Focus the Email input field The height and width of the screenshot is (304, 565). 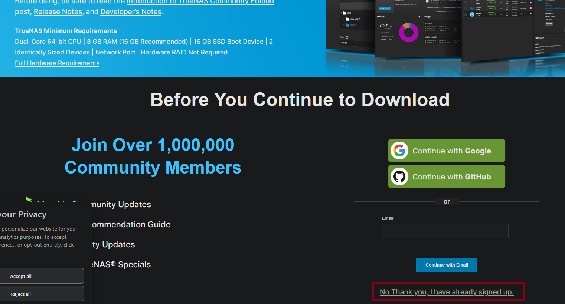point(445,231)
